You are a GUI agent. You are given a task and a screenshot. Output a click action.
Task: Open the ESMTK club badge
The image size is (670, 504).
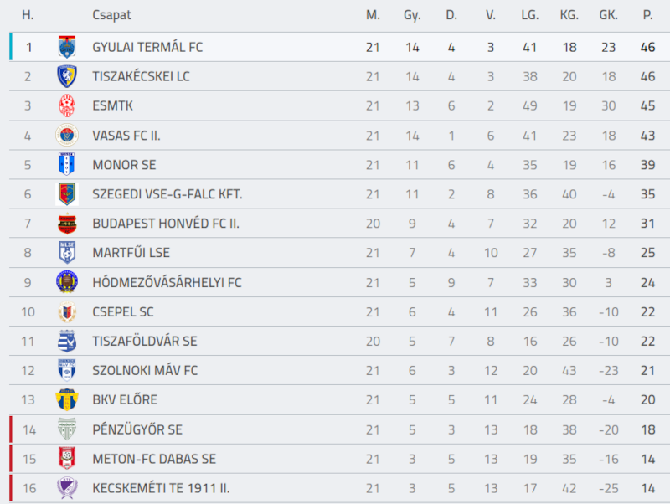(67, 106)
